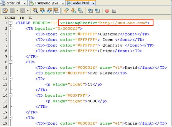Collapse the TR fold on line 18
Viewport: 172px width, 127px height.
tap(11, 118)
